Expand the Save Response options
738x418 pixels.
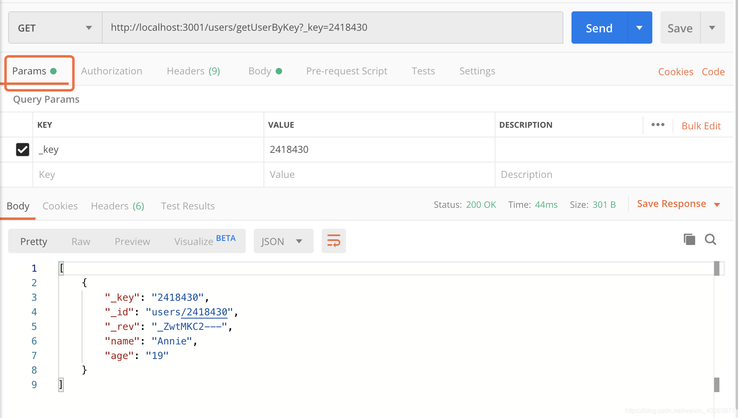(x=717, y=204)
